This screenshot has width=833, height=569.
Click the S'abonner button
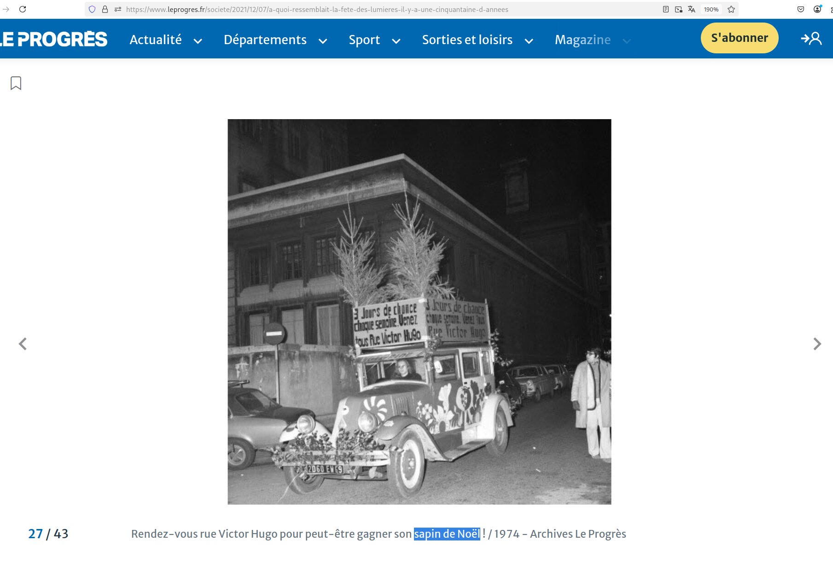tap(739, 38)
